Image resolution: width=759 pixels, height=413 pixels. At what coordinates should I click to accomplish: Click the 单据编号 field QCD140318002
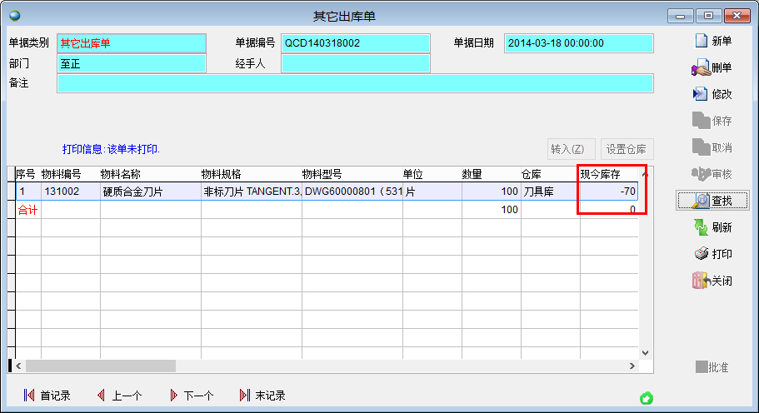coord(356,43)
